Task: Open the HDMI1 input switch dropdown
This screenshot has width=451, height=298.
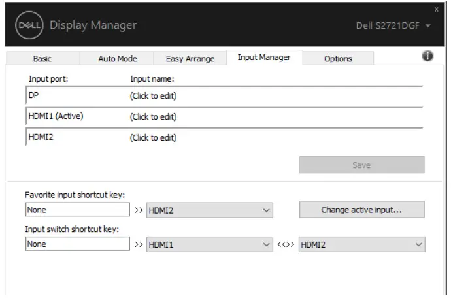Action: click(x=209, y=244)
